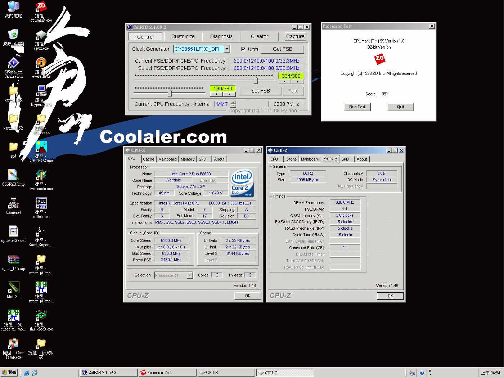Click the Capture button in SetFSB
This screenshot has height=378, width=504.
coord(295,36)
